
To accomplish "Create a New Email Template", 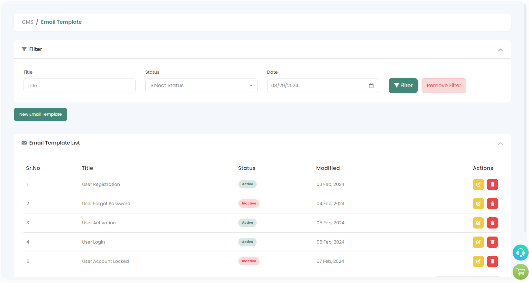I will pyautogui.click(x=41, y=114).
